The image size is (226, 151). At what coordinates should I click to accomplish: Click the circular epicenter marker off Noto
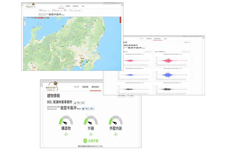[x=38, y=24]
